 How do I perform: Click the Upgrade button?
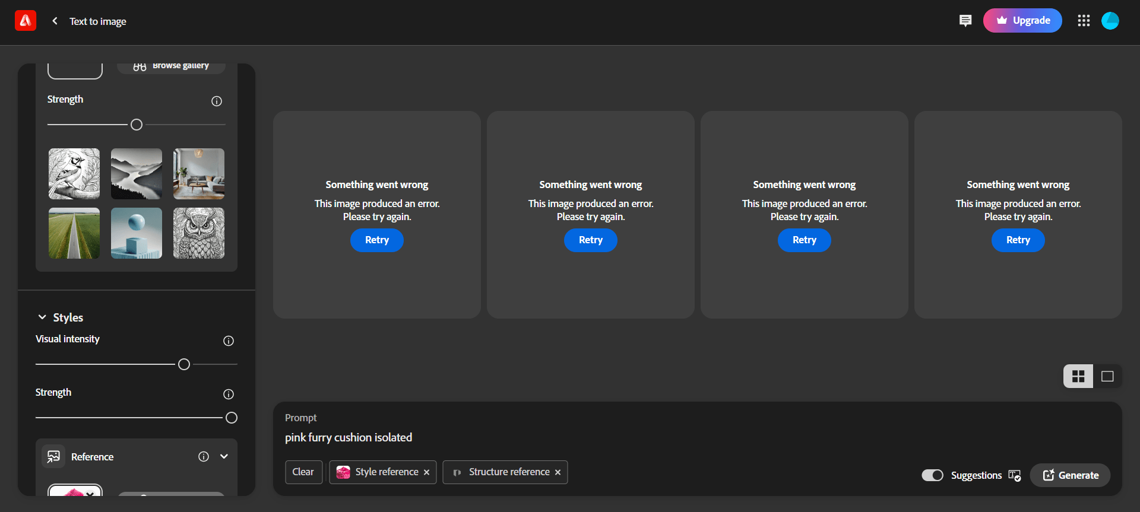[x=1022, y=21]
